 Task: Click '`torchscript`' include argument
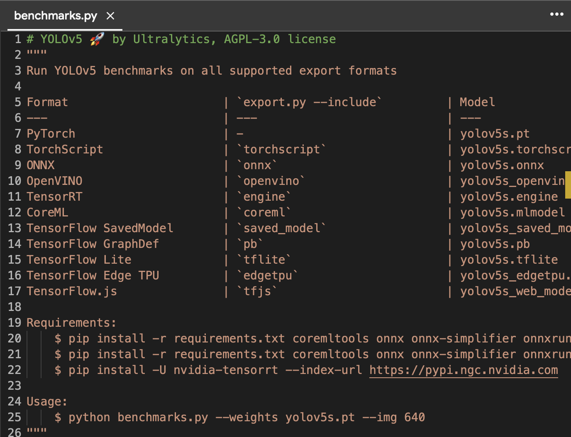(282, 149)
